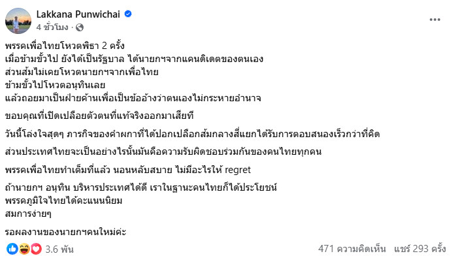Open the post options three-dot menu
This screenshot has height=256, width=450.
click(435, 20)
